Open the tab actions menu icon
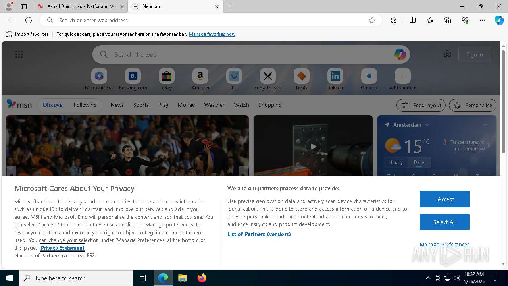This screenshot has height=286, width=508. click(x=24, y=6)
